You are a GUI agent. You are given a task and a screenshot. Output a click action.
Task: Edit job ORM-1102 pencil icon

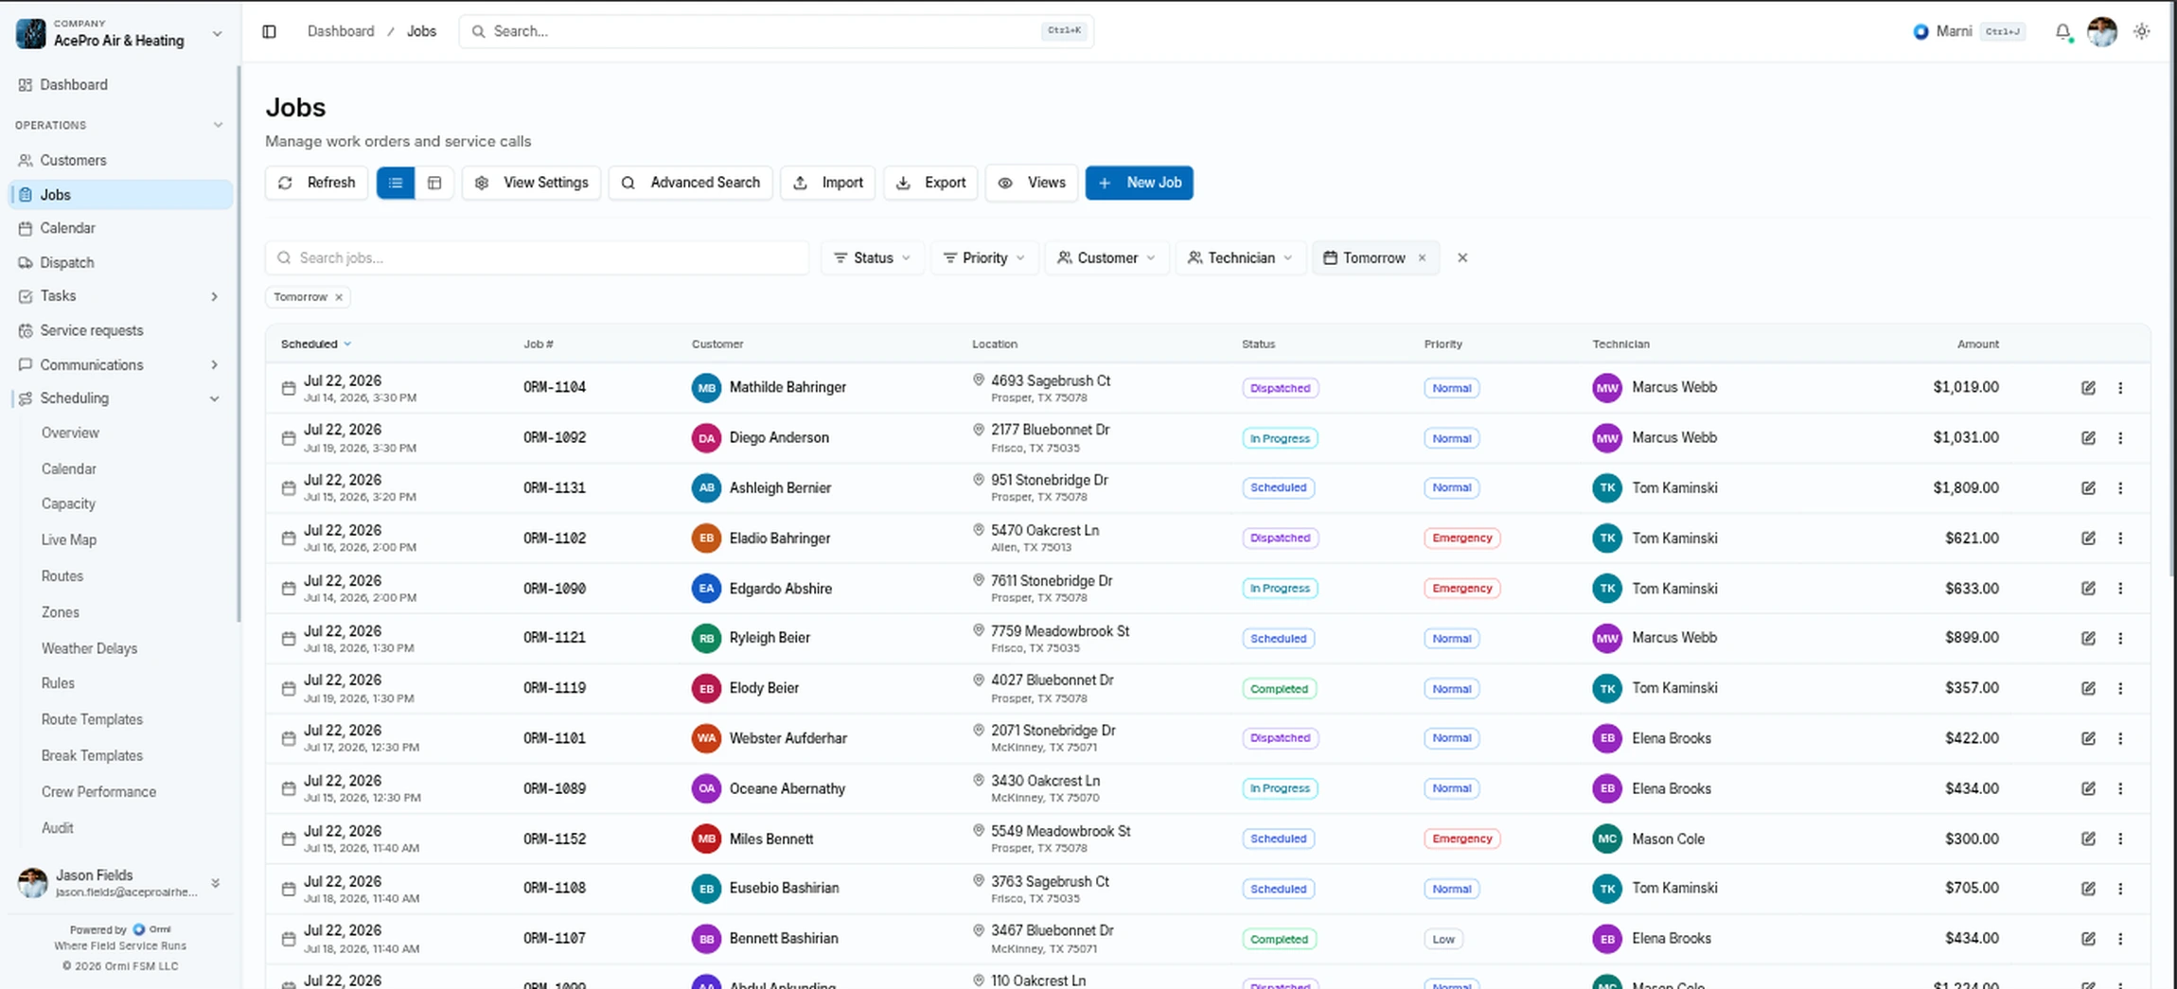(x=2088, y=539)
